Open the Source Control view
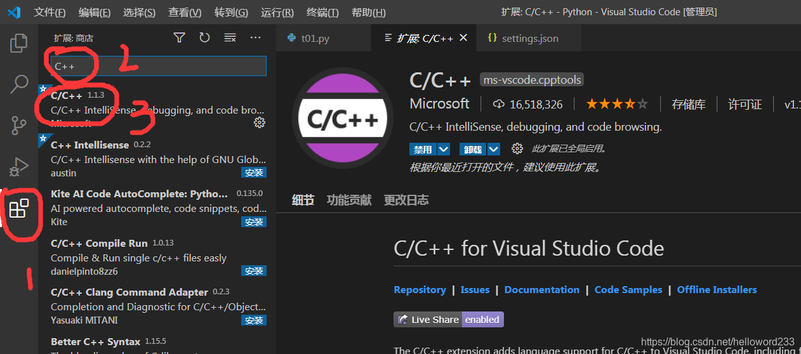The width and height of the screenshot is (801, 354). (19, 125)
